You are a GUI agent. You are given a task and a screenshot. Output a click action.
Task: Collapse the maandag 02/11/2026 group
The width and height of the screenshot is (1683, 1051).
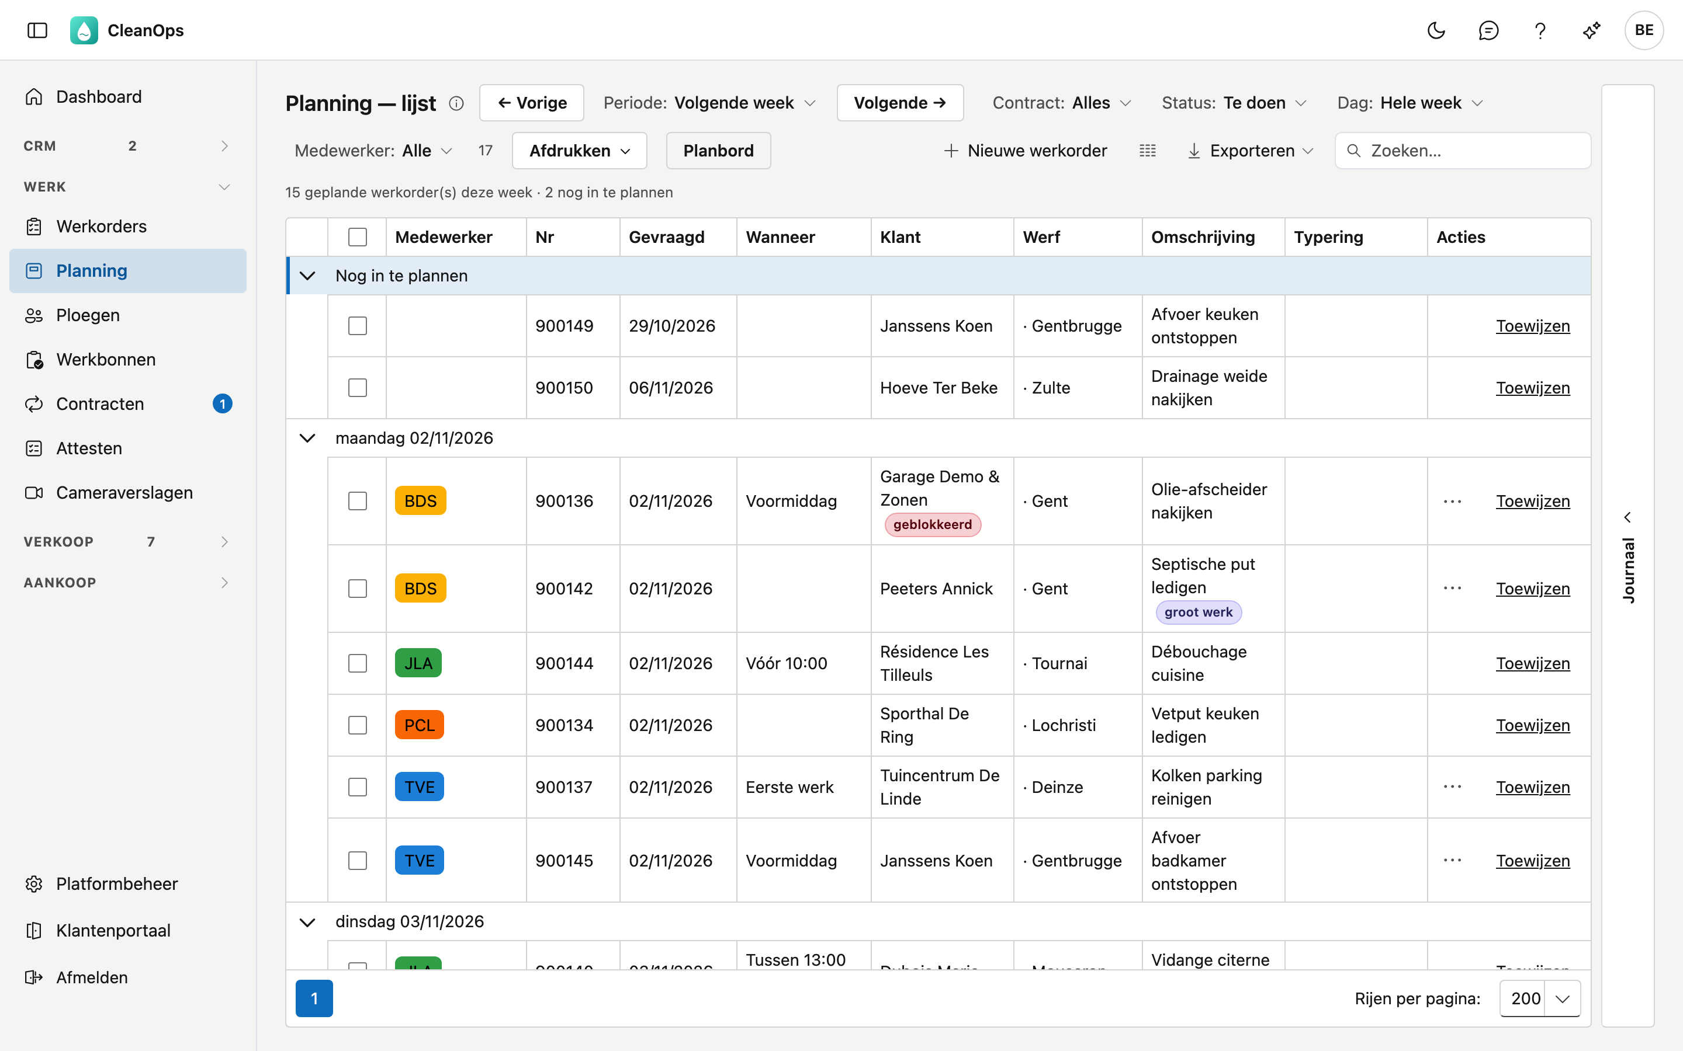tap(307, 438)
